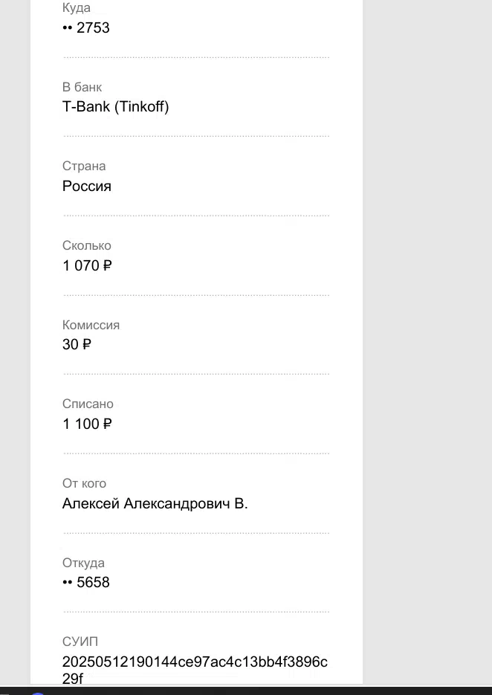Click the В банк field label
Viewport: 492px width, 695px height.
[x=82, y=87]
